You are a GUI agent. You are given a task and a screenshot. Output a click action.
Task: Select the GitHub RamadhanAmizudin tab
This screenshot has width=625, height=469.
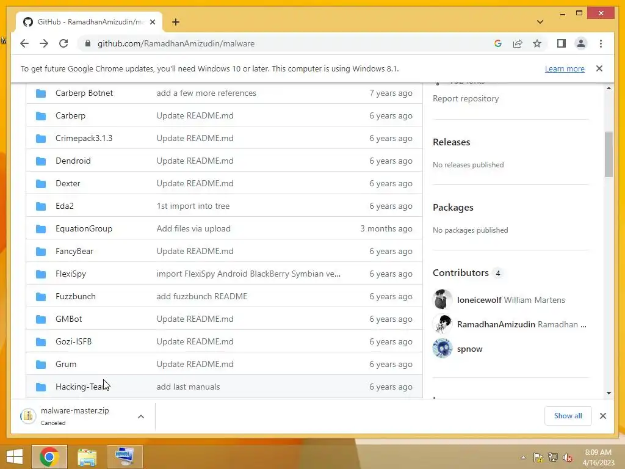(89, 22)
